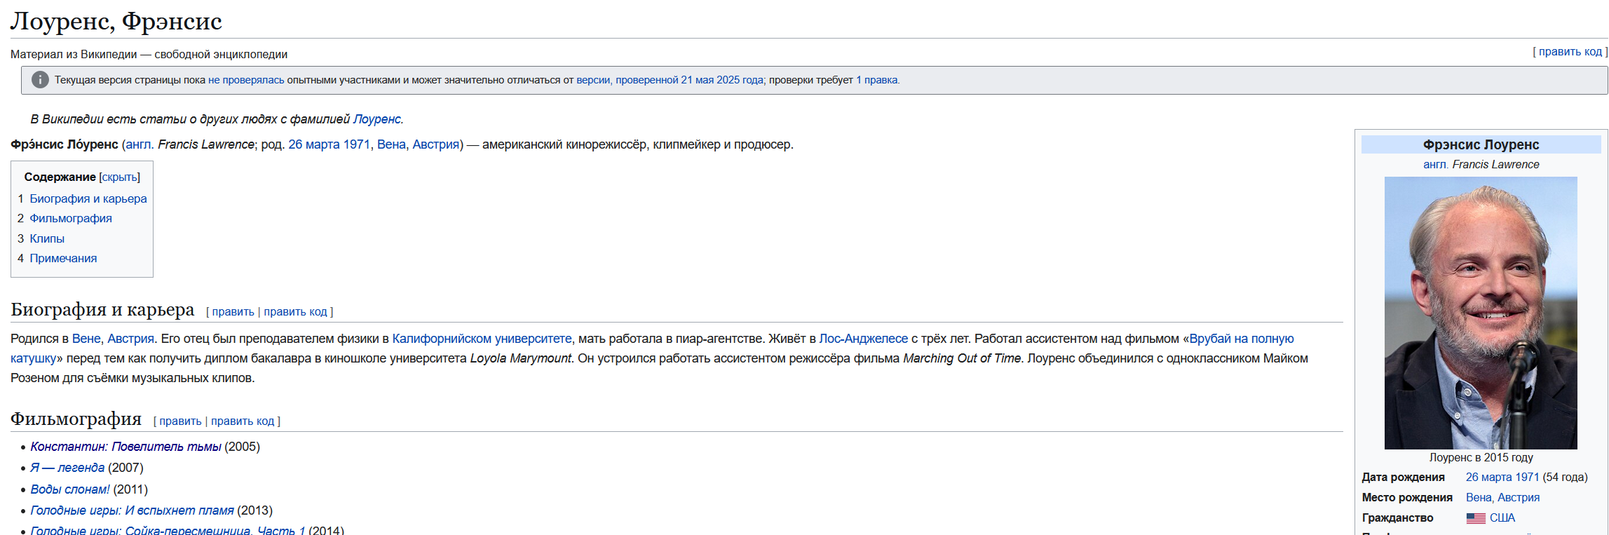Follow the Австрия link in the lead sentence

(435, 144)
